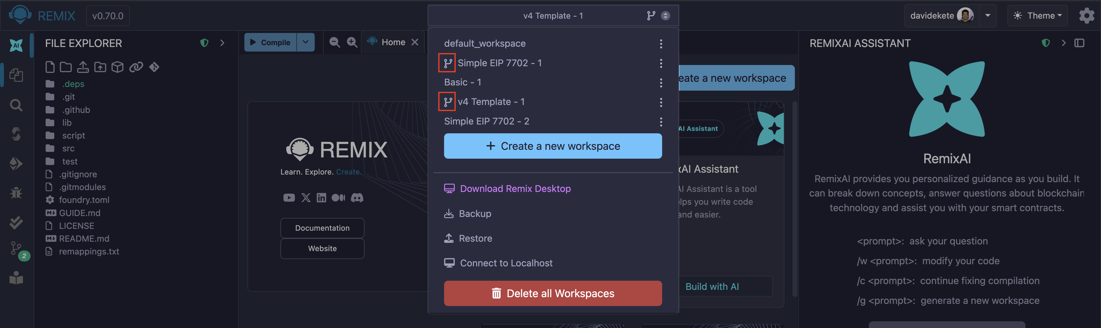Image resolution: width=1101 pixels, height=328 pixels.
Task: Open README.md file
Action: point(84,239)
